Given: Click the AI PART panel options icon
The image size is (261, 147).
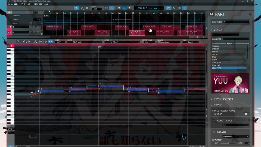Looking at the screenshot, I should 250,14.
